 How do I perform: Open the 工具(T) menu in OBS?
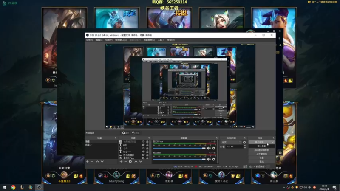[x=161, y=40]
